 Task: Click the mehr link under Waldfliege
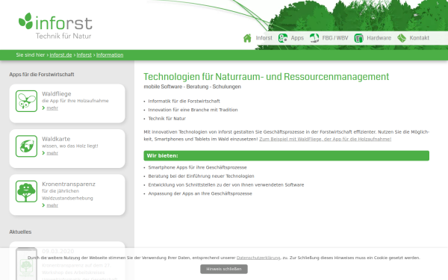[52, 108]
